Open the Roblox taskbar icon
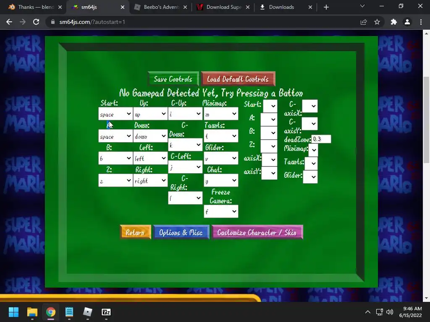 click(87, 312)
